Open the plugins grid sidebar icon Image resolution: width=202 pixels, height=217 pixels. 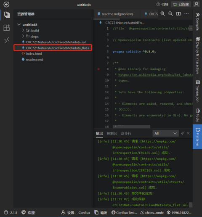coord(7,28)
